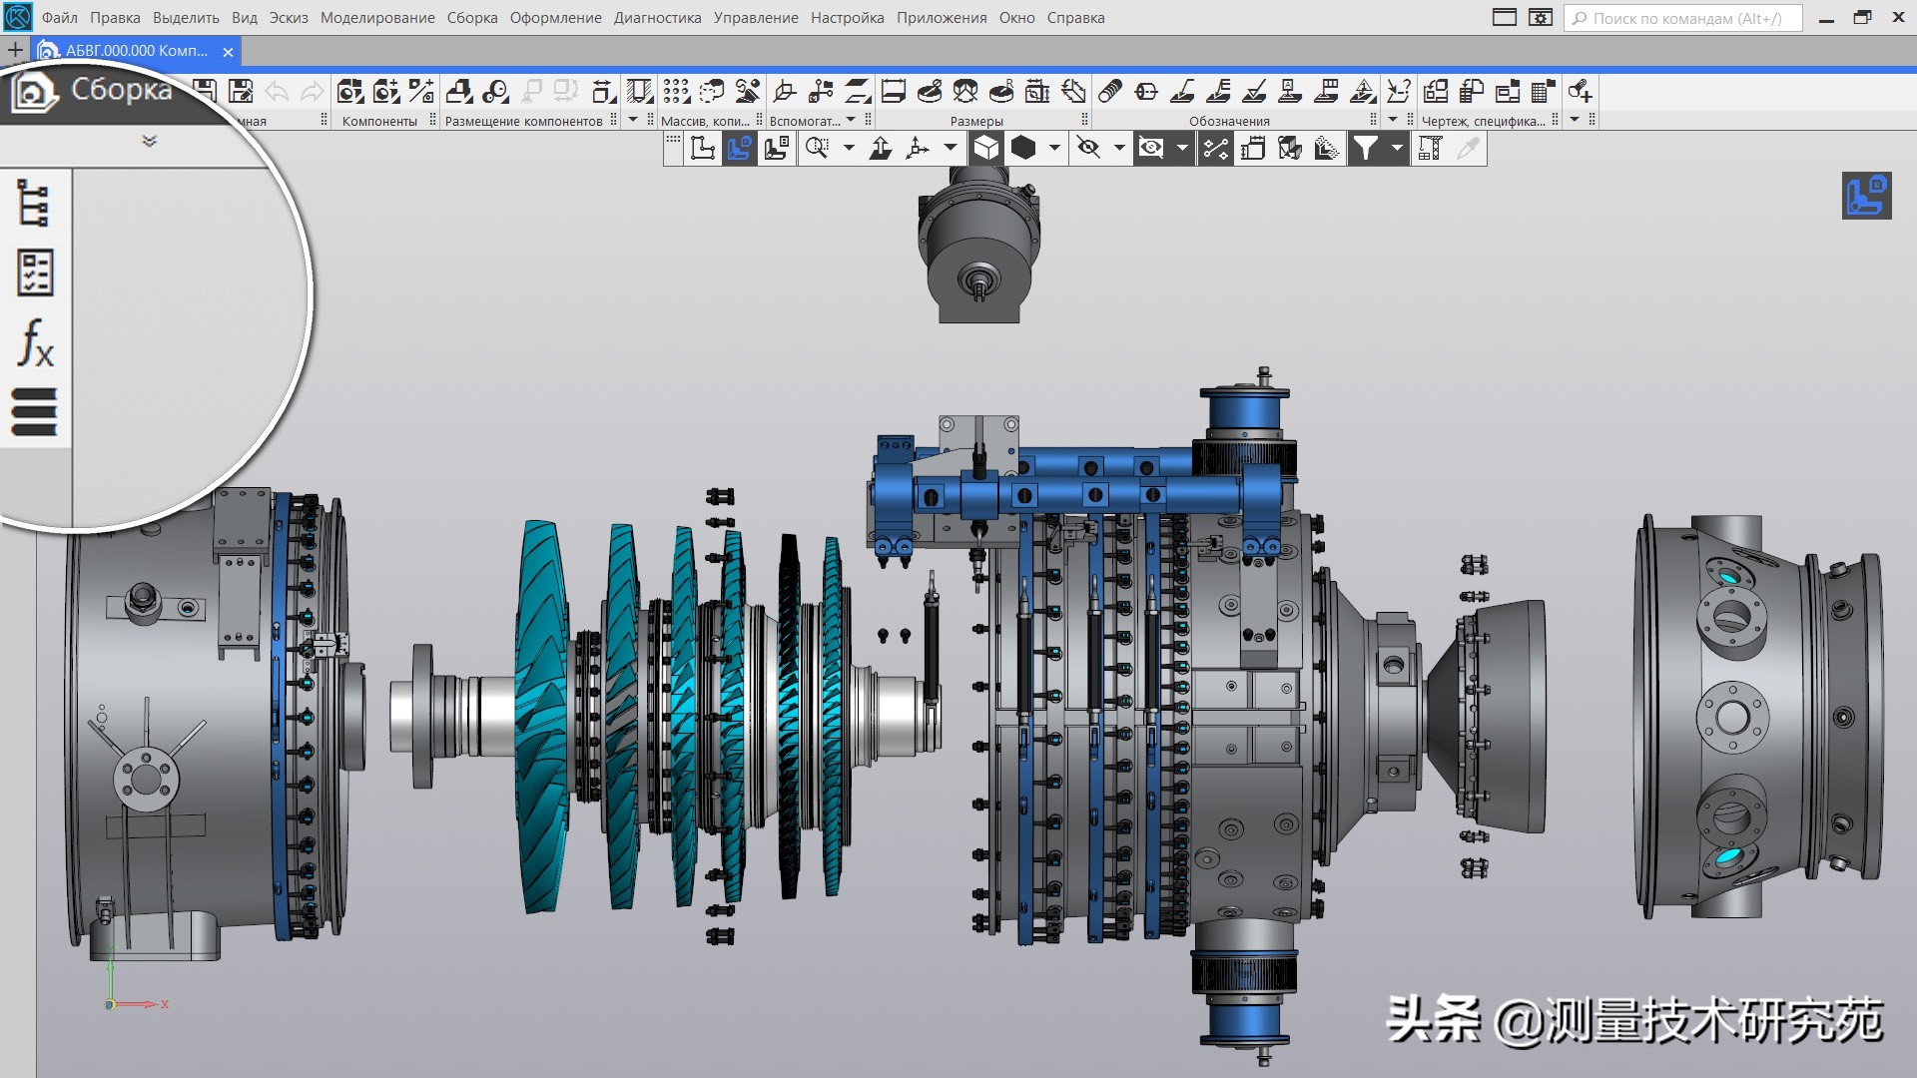Viewport: 1917px width, 1078px height.
Task: Activate the filter funnel tool
Action: click(1366, 148)
